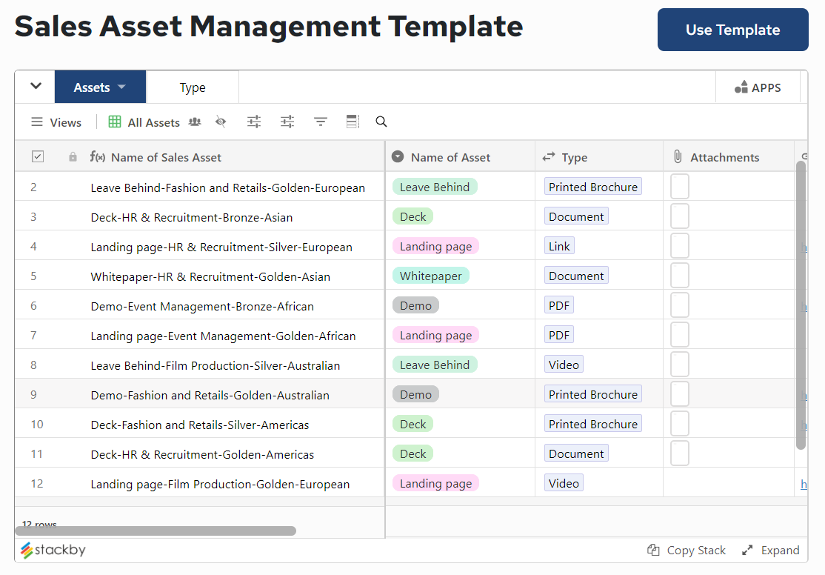Screen dimensions: 825x575
Task: Open the Views menu
Action: pyautogui.click(x=56, y=122)
